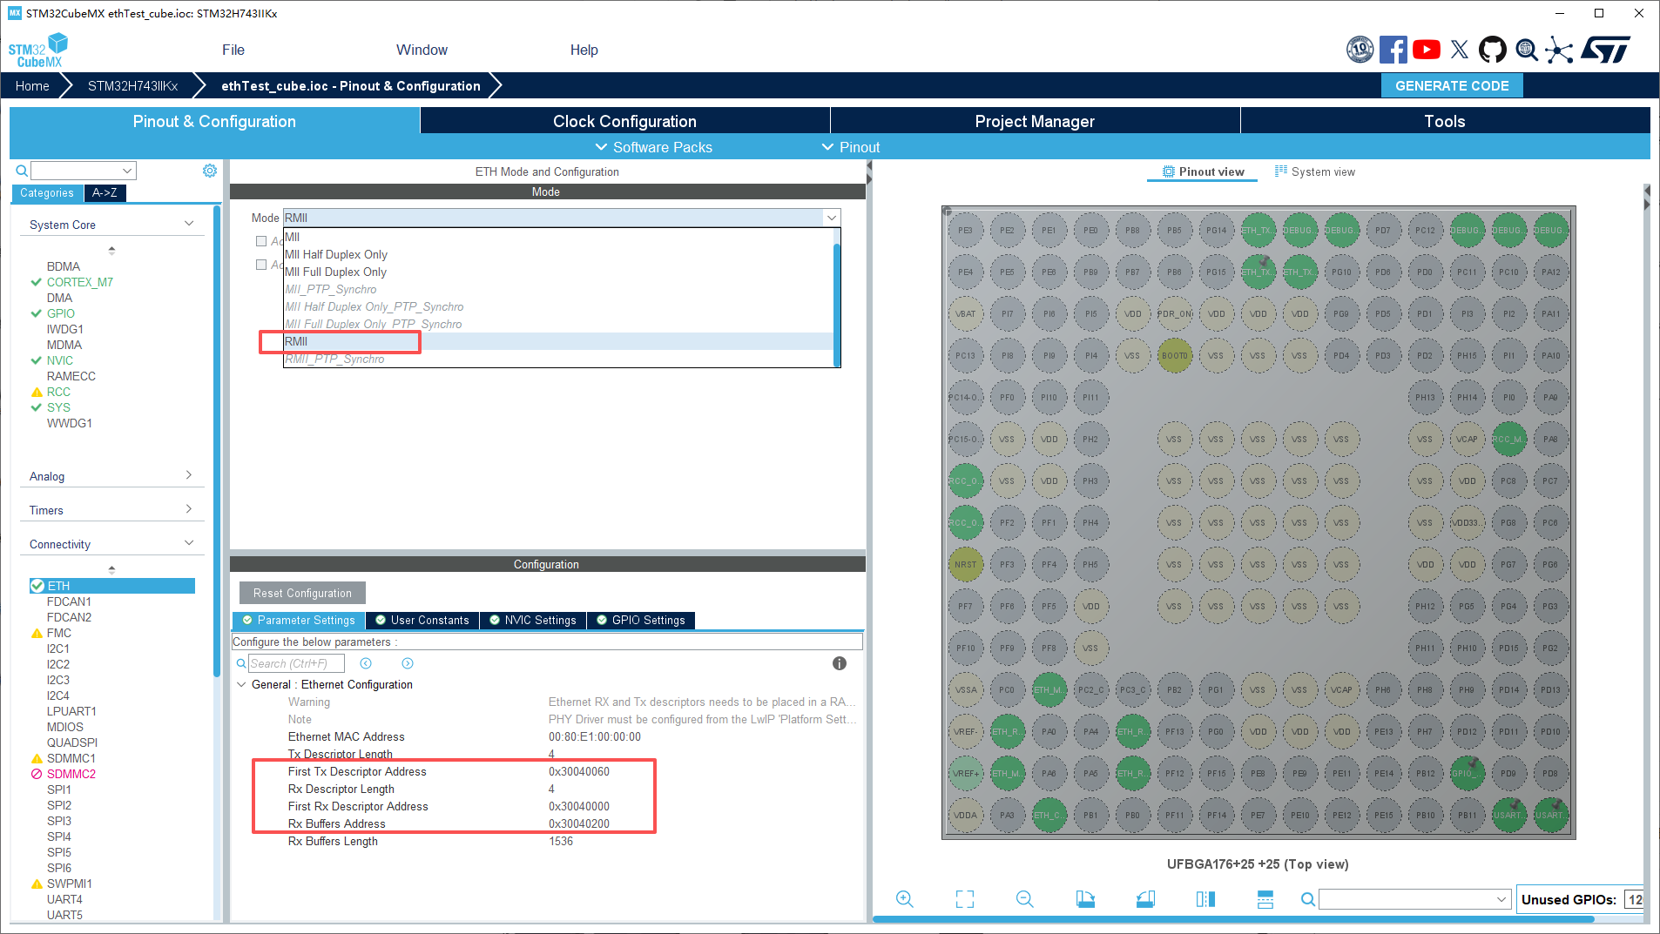Click the STM32CubeMX logo
This screenshot has height=934, width=1660.
pyautogui.click(x=38, y=50)
